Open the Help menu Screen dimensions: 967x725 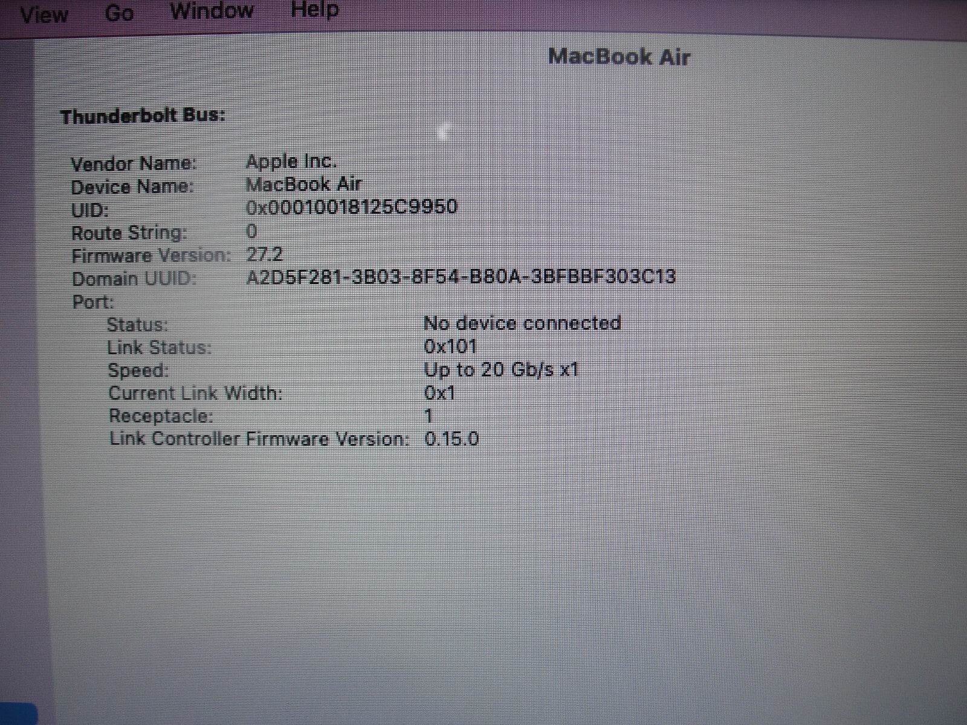coord(314,9)
